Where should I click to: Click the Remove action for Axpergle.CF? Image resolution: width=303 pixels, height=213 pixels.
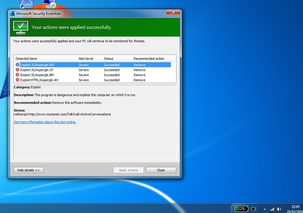[139, 70]
